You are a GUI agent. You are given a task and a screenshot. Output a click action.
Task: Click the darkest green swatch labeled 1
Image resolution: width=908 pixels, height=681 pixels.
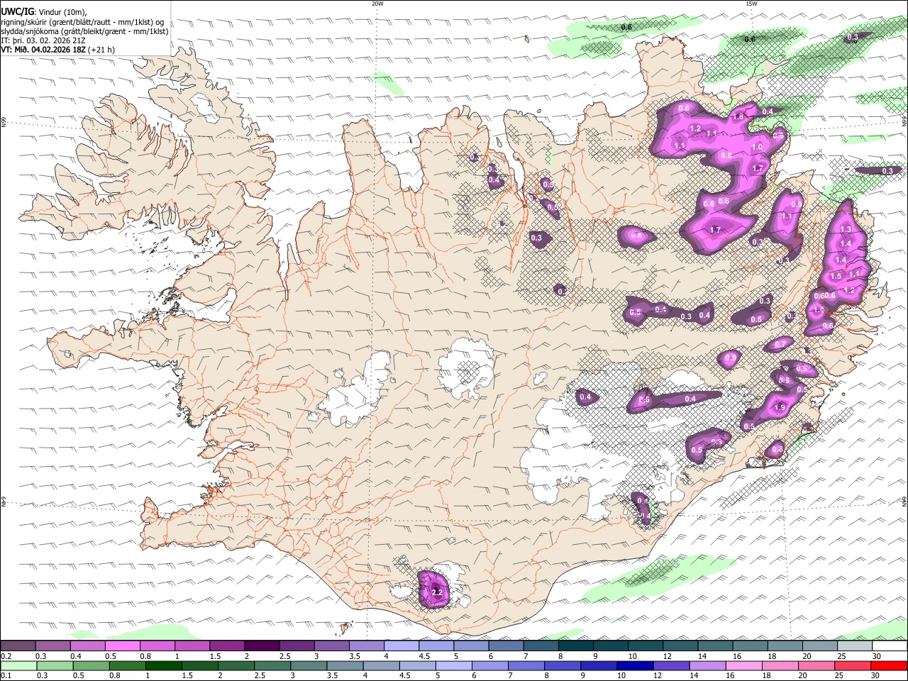click(164, 666)
